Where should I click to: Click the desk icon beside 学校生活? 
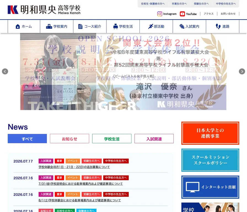(116, 26)
